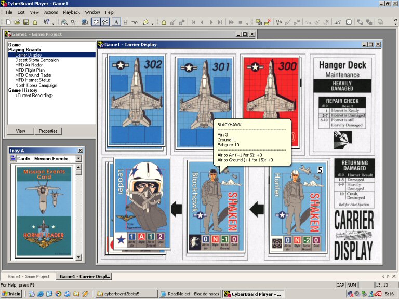The image size is (399, 299).
Task: Open dropdown arrow beside the yellow note icon
Action: coord(152,24)
